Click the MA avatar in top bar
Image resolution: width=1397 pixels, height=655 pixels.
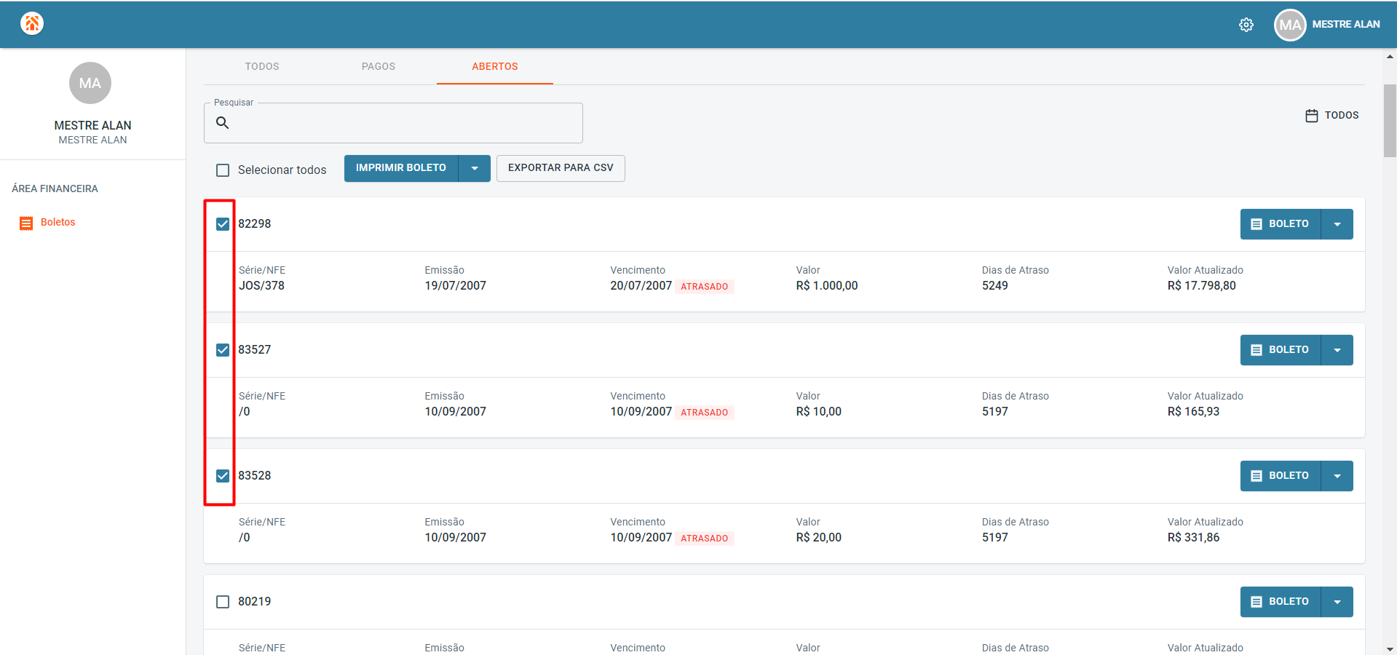pos(1290,25)
